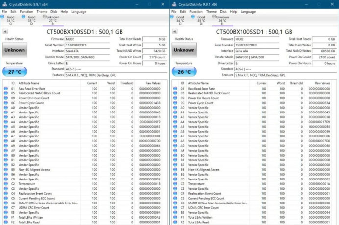The width and height of the screenshot is (339, 225).
Task: Select Raw Read Error Rate row in right window
Action: (x=253, y=89)
